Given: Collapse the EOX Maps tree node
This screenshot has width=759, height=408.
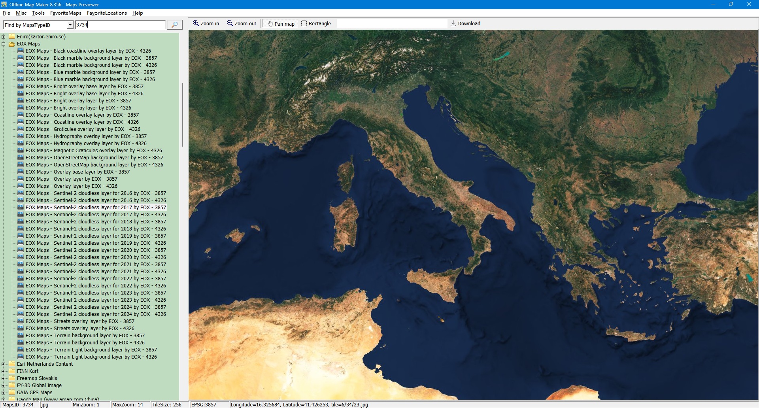Looking at the screenshot, I should coord(4,44).
